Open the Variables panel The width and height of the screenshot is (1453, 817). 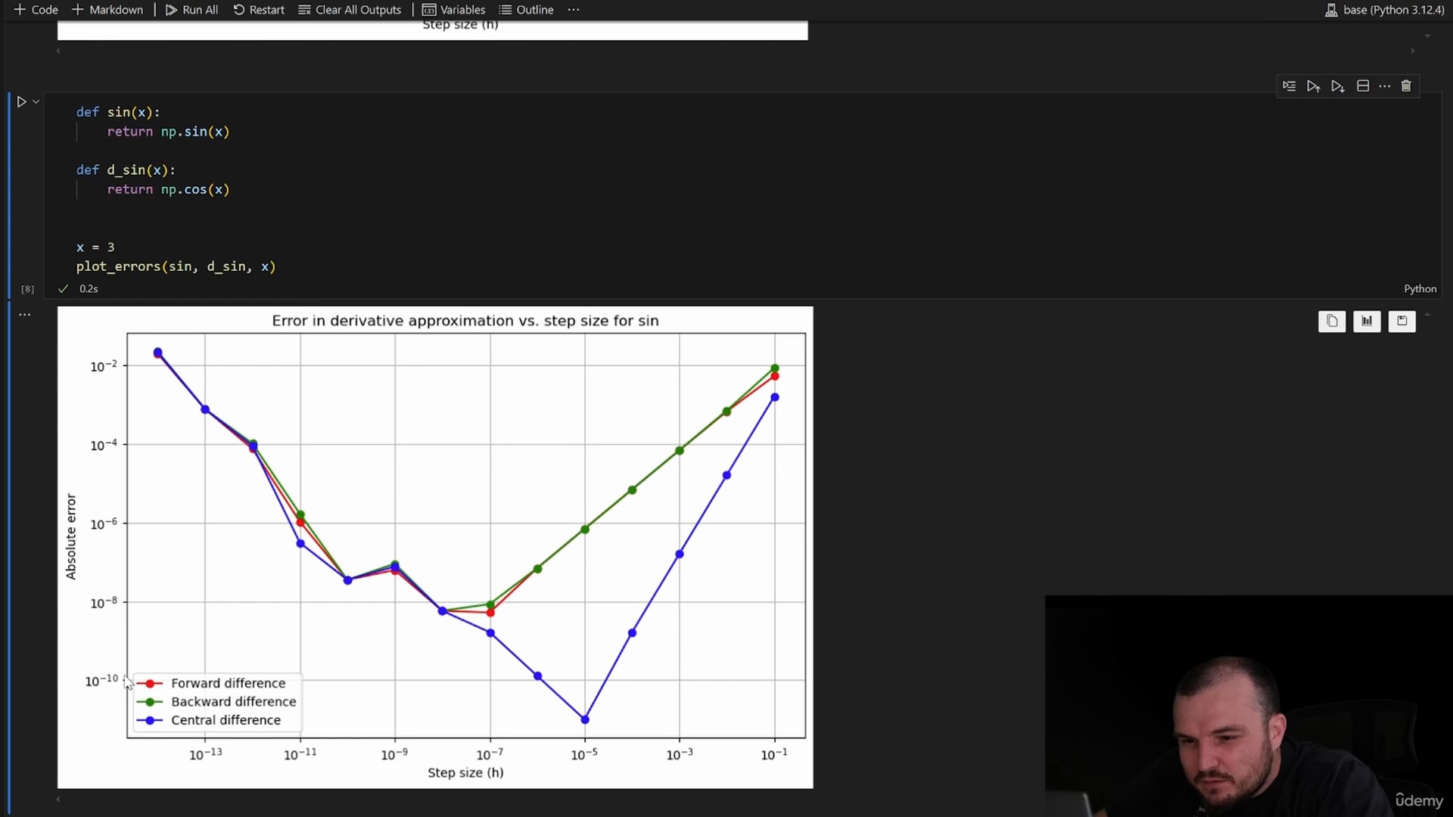click(x=453, y=10)
